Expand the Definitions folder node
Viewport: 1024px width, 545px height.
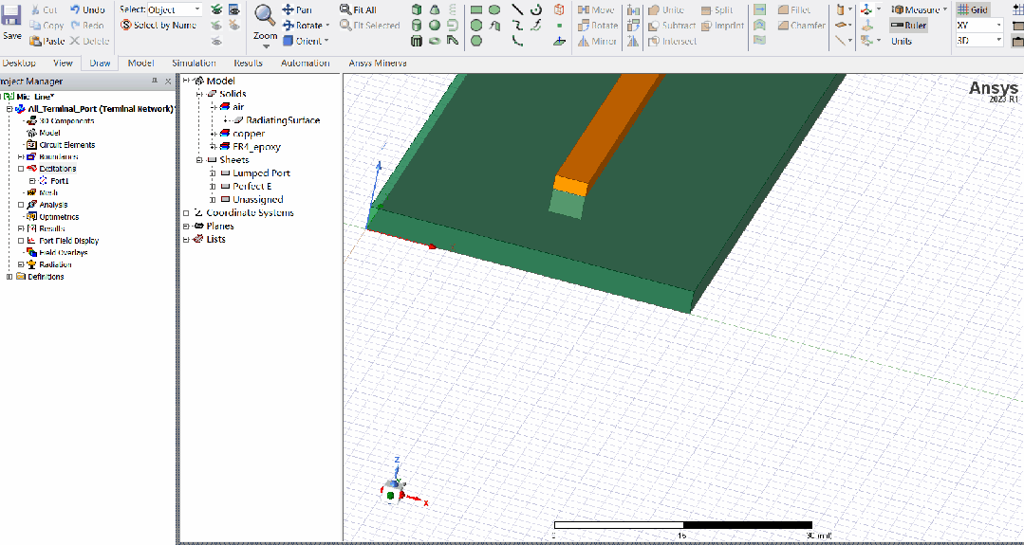9,277
